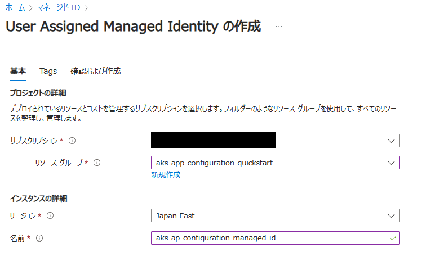The image size is (444, 259).
Task: Show info tooltip for サブスクリプション
Action: 72,141
